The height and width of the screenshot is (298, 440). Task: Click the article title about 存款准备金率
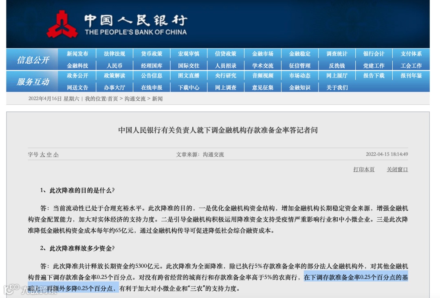[218, 130]
